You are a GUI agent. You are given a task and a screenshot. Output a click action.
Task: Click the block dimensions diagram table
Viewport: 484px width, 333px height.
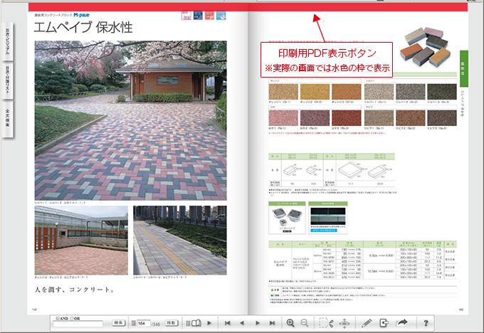click(x=332, y=170)
